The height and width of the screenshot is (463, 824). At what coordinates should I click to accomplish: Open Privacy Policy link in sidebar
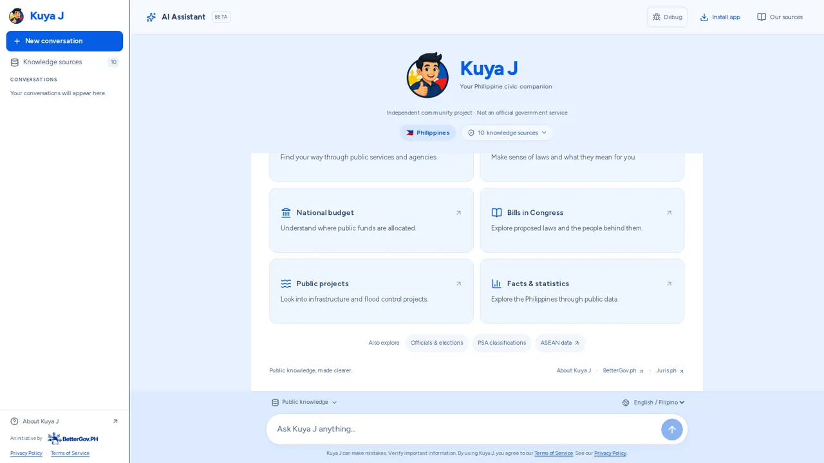(26, 453)
